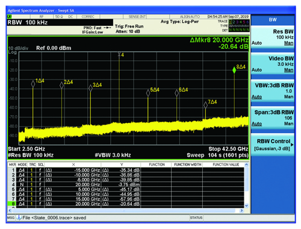The image size is (301, 229).
Task: Select the 7Δ4 marker diamond
Action: [x=205, y=105]
